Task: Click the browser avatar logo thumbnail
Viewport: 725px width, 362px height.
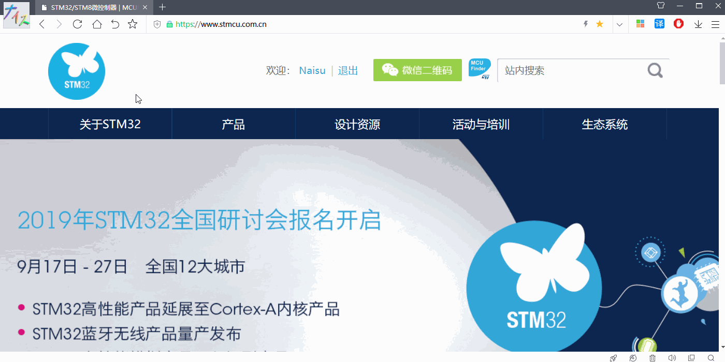Action: click(x=17, y=16)
